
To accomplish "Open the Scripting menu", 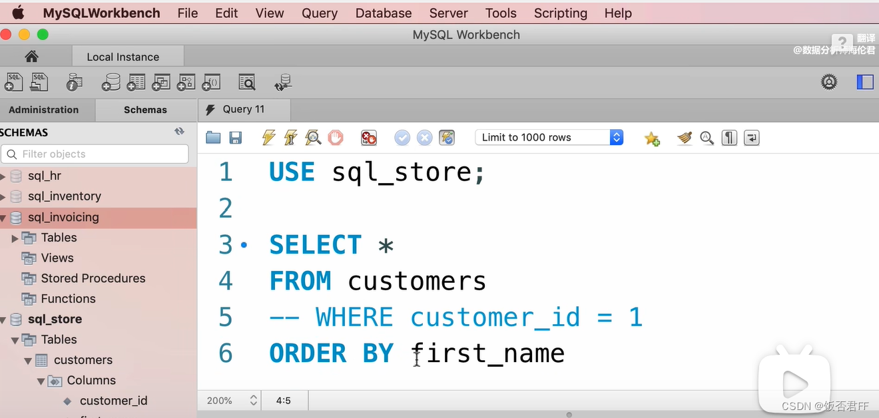I will [561, 13].
